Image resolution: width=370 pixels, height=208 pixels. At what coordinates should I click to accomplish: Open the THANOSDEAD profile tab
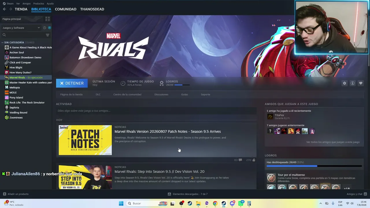(92, 9)
